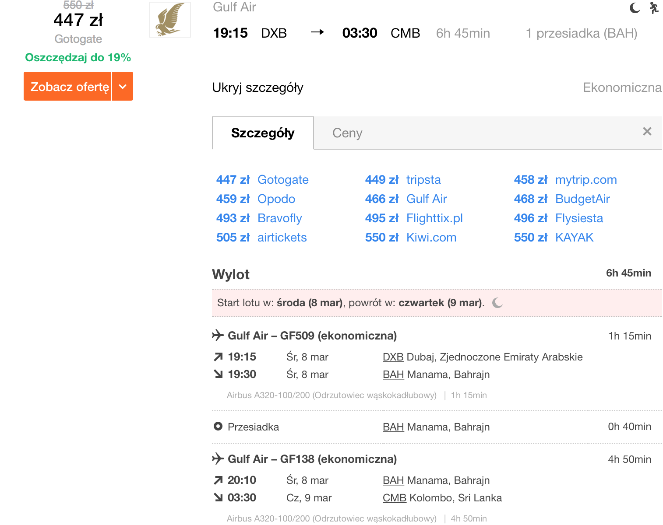
Task: Open the 468 zł BudgetAir offer
Action: point(562,199)
